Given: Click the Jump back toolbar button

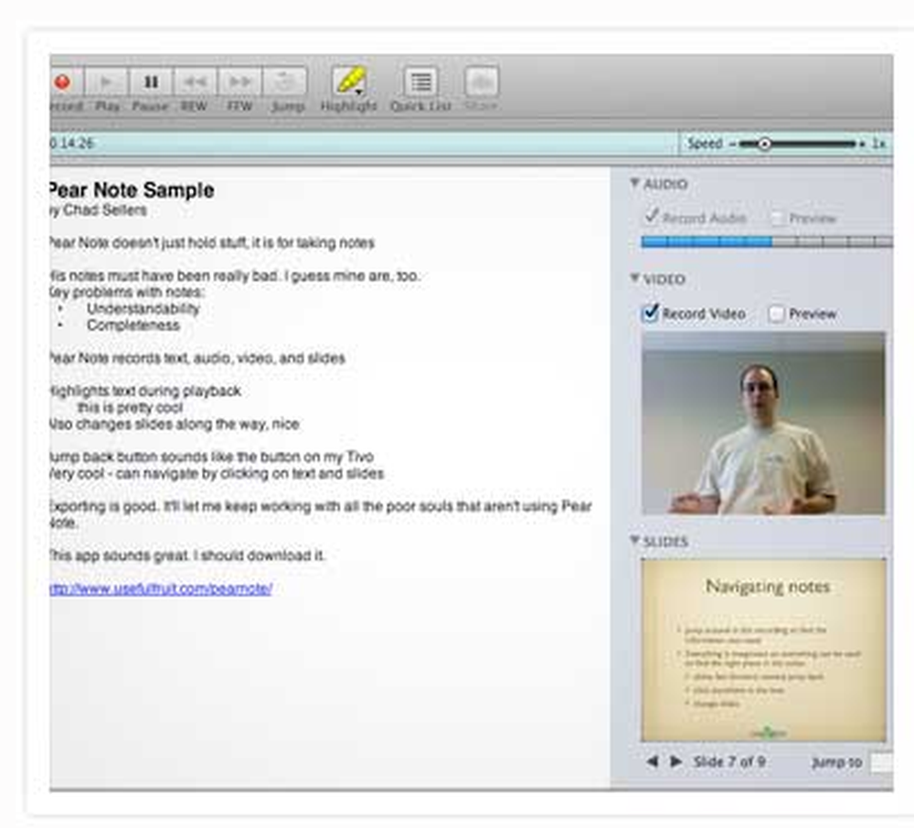Looking at the screenshot, I should tap(285, 81).
